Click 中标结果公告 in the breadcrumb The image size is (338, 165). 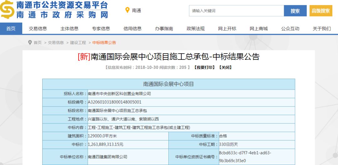104,43
